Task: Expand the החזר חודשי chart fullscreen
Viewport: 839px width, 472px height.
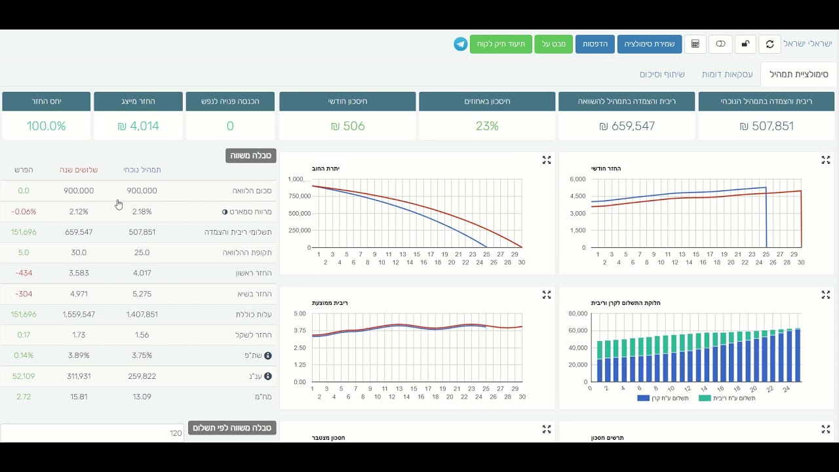Action: (x=826, y=160)
